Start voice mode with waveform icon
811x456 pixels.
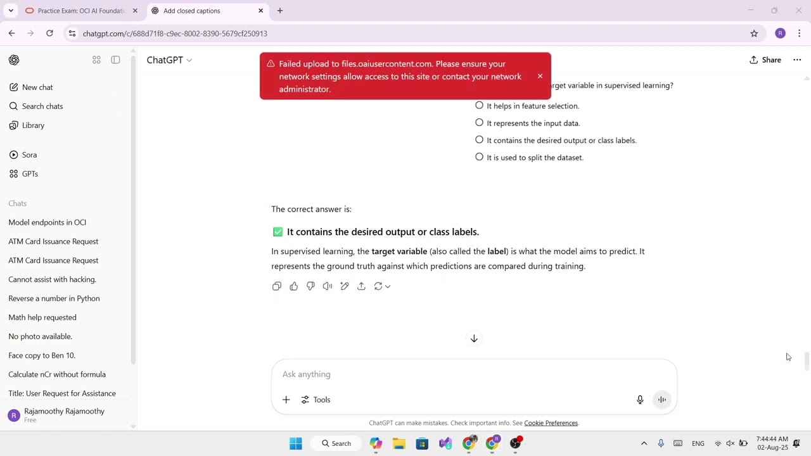pos(661,400)
